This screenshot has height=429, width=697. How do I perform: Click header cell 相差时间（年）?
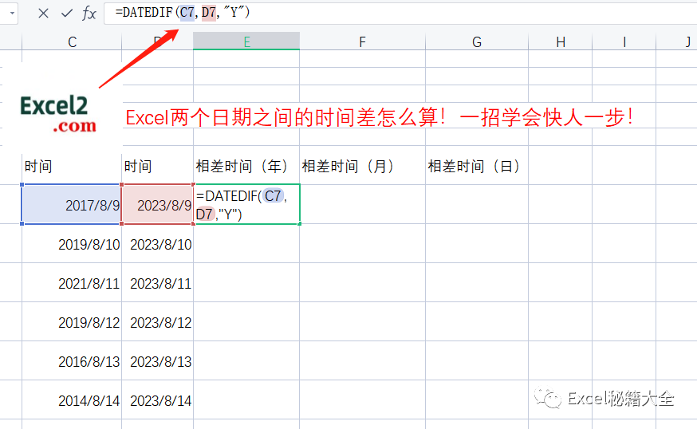pyautogui.click(x=246, y=165)
